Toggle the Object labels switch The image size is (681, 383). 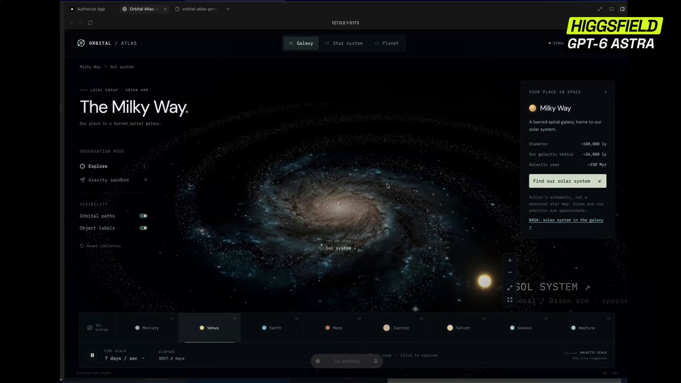click(x=144, y=228)
